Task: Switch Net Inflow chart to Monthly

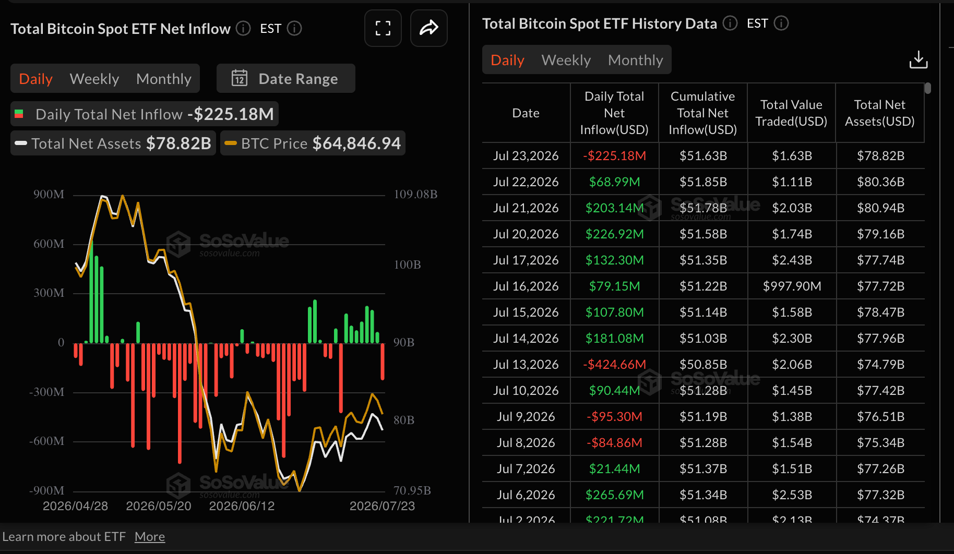Action: (164, 79)
